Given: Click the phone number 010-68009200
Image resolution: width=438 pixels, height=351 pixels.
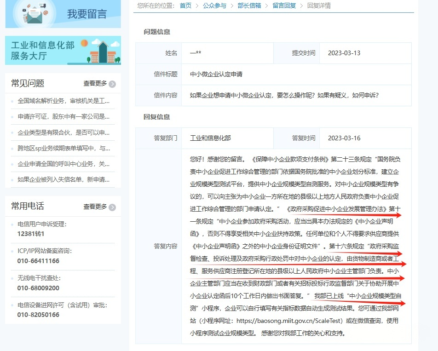Looking at the screenshot, I should tap(38, 288).
